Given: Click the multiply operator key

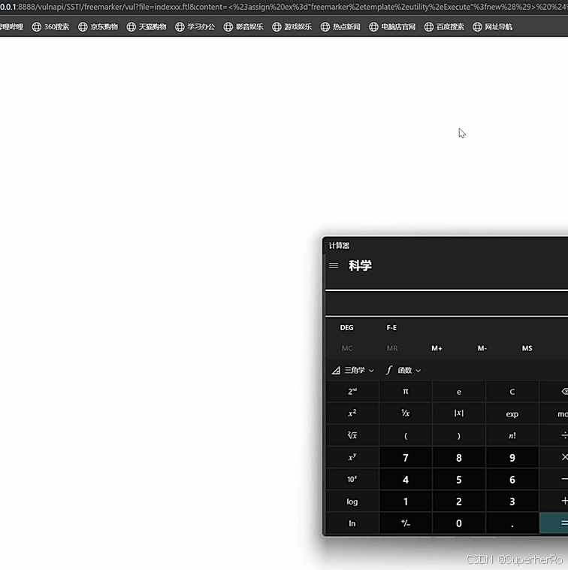Looking at the screenshot, I should 554,457.
